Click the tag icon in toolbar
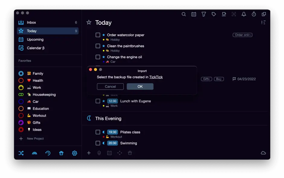This screenshot has height=178, width=284. point(214,14)
